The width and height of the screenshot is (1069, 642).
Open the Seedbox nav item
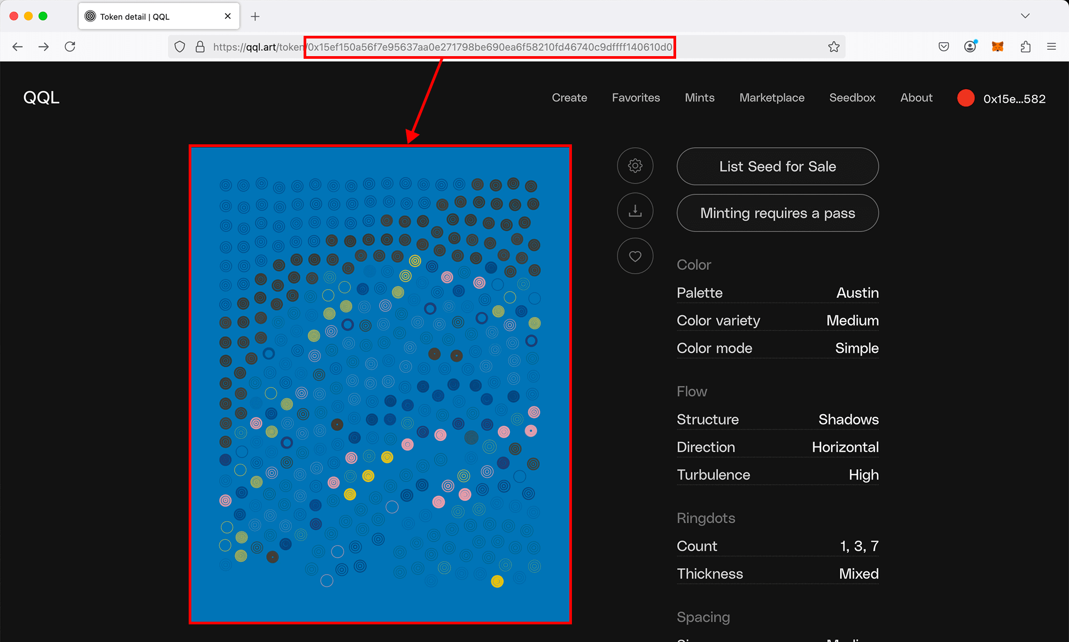coord(852,98)
